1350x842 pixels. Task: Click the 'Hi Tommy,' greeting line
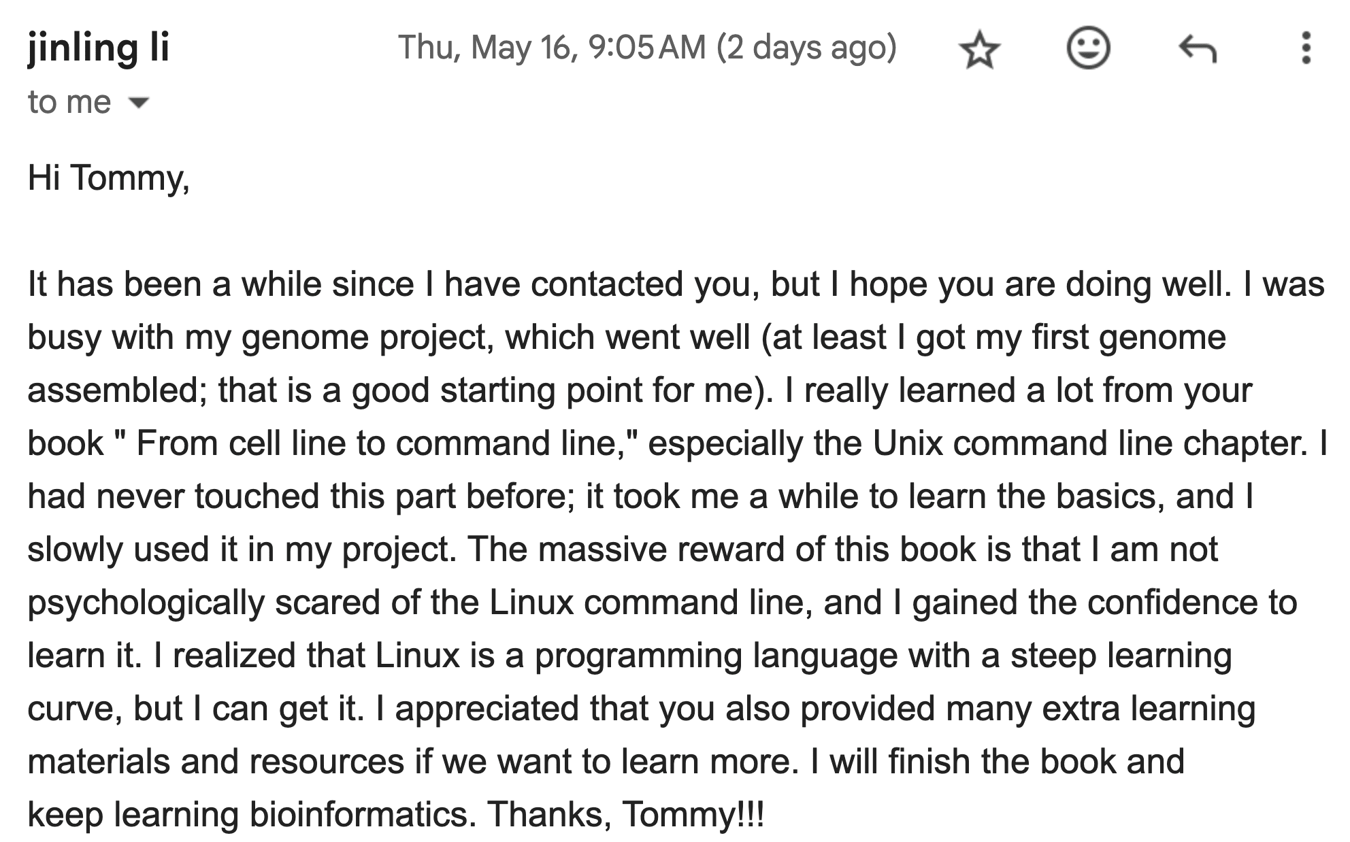click(108, 178)
